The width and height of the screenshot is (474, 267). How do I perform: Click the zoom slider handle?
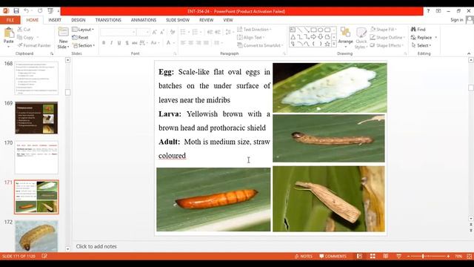click(x=423, y=256)
